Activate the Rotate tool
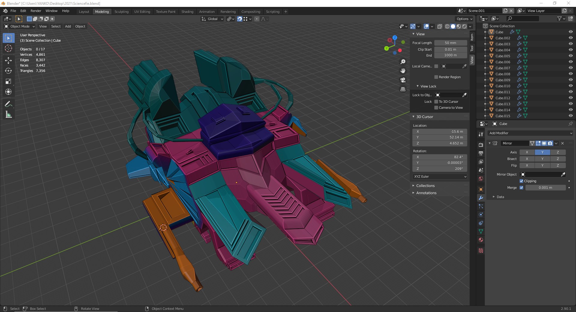 (8, 71)
